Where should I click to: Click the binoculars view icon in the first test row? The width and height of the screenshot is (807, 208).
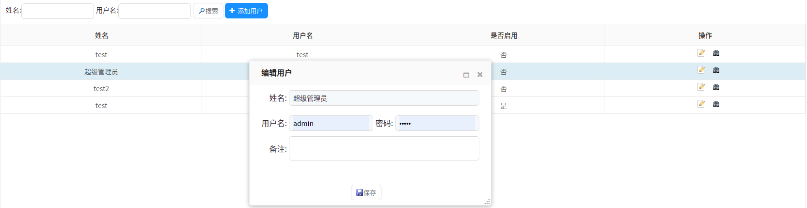(716, 53)
